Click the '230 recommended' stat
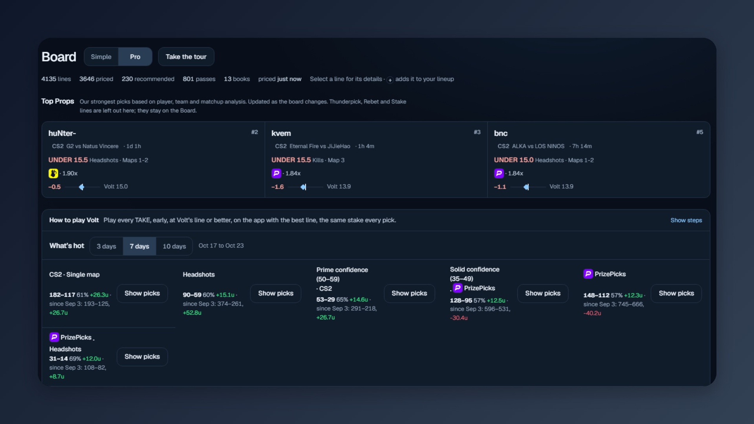The image size is (754, 424). tap(148, 79)
